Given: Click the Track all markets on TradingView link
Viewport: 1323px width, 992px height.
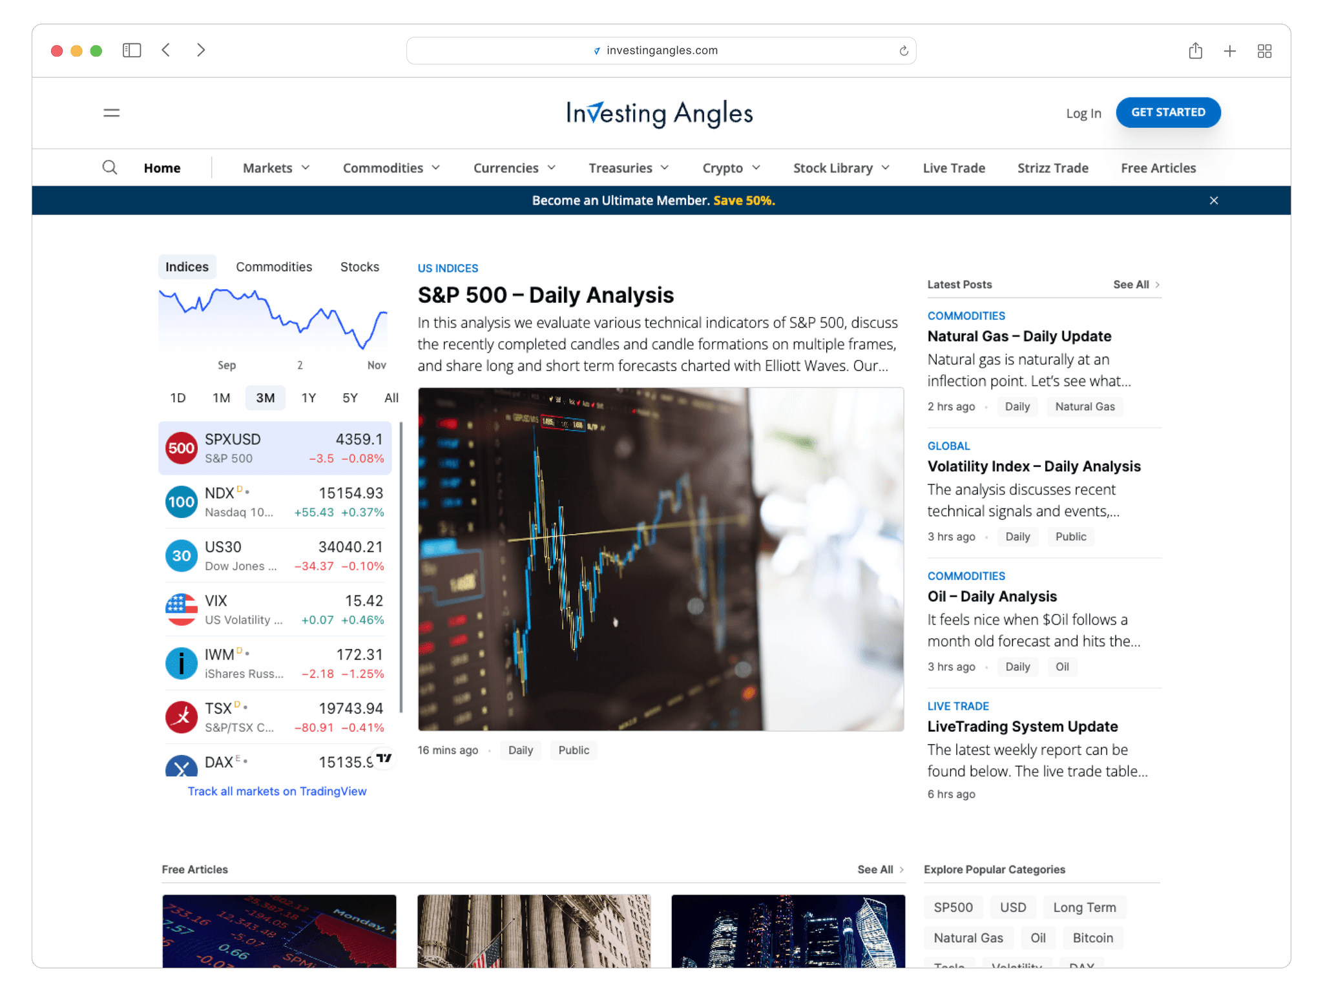Looking at the screenshot, I should coord(276,790).
